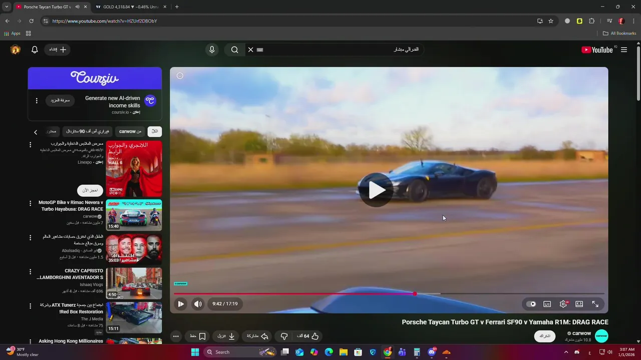Select the 'carwow من' filter chip
The height and width of the screenshot is (360, 641).
pos(130,131)
